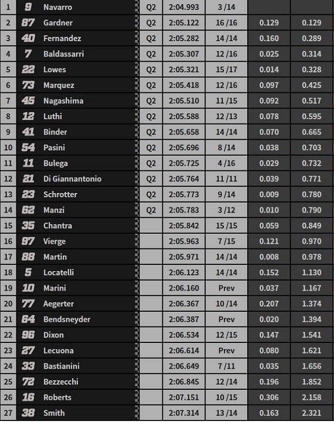Viewport: 334px width, 422px height.
Task: Select the number 54 badge for Pasini
Action: (x=28, y=148)
